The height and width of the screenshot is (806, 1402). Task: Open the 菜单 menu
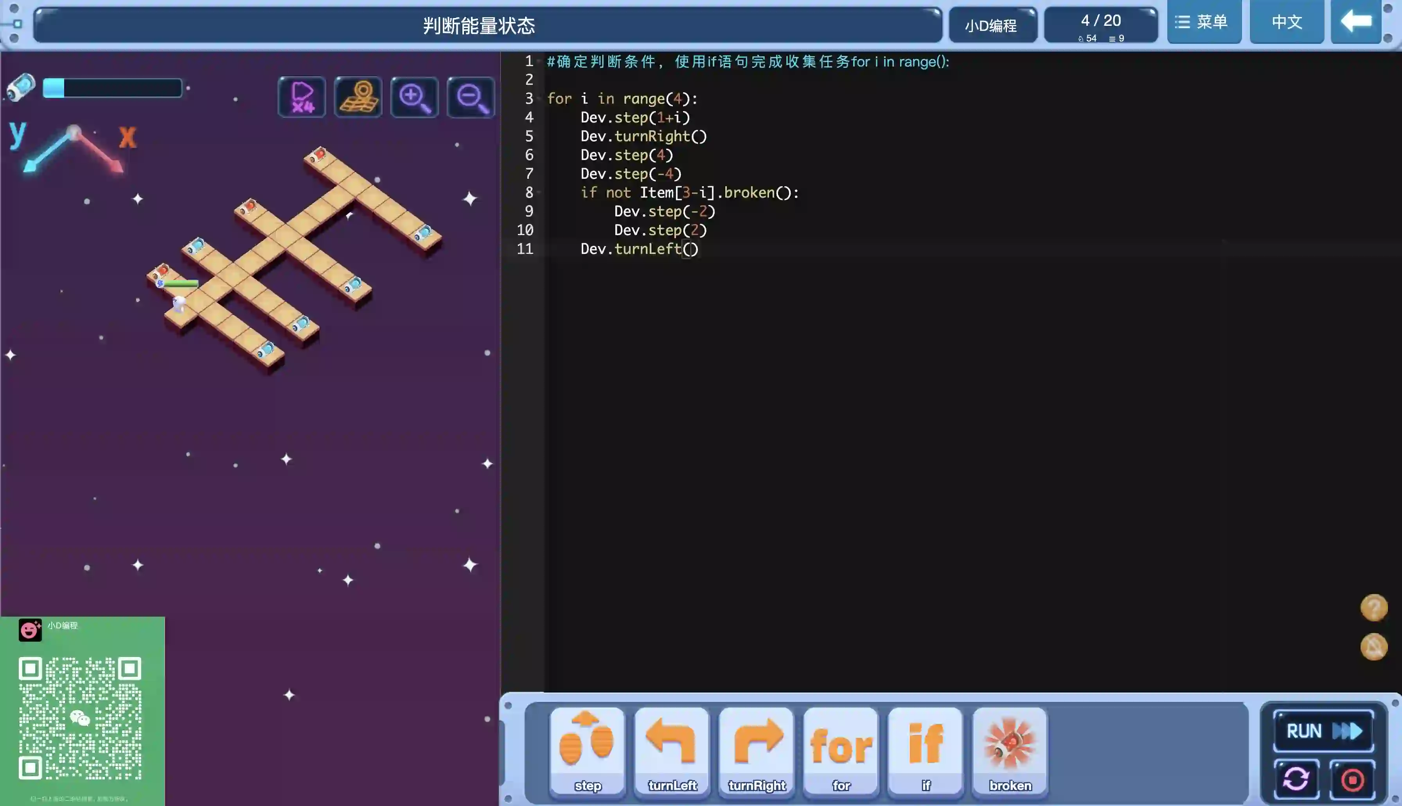[x=1204, y=22]
